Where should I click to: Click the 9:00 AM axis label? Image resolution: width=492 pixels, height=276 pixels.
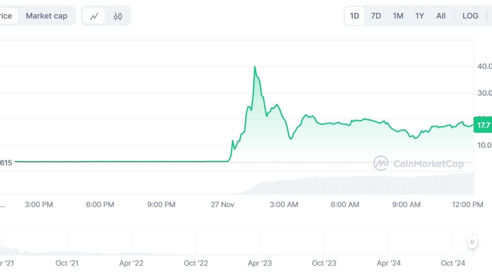(406, 205)
